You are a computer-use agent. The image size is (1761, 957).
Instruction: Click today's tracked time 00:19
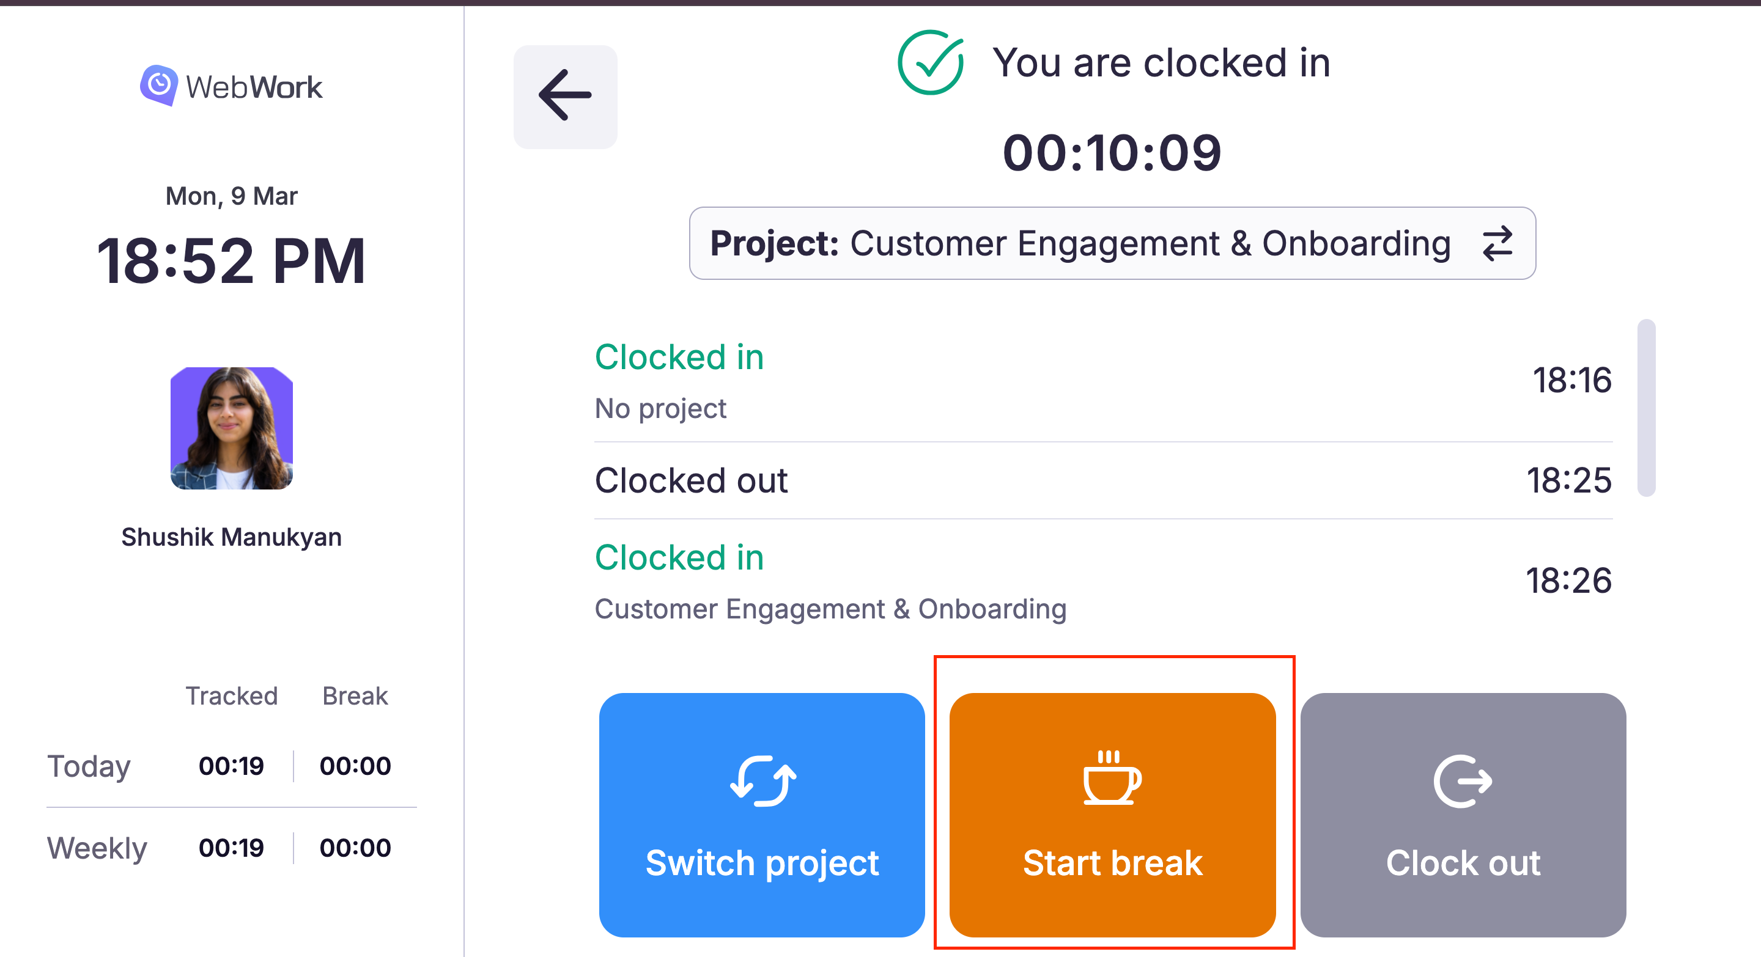pyautogui.click(x=231, y=766)
